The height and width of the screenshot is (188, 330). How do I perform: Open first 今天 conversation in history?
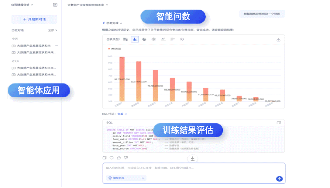pos(33,46)
